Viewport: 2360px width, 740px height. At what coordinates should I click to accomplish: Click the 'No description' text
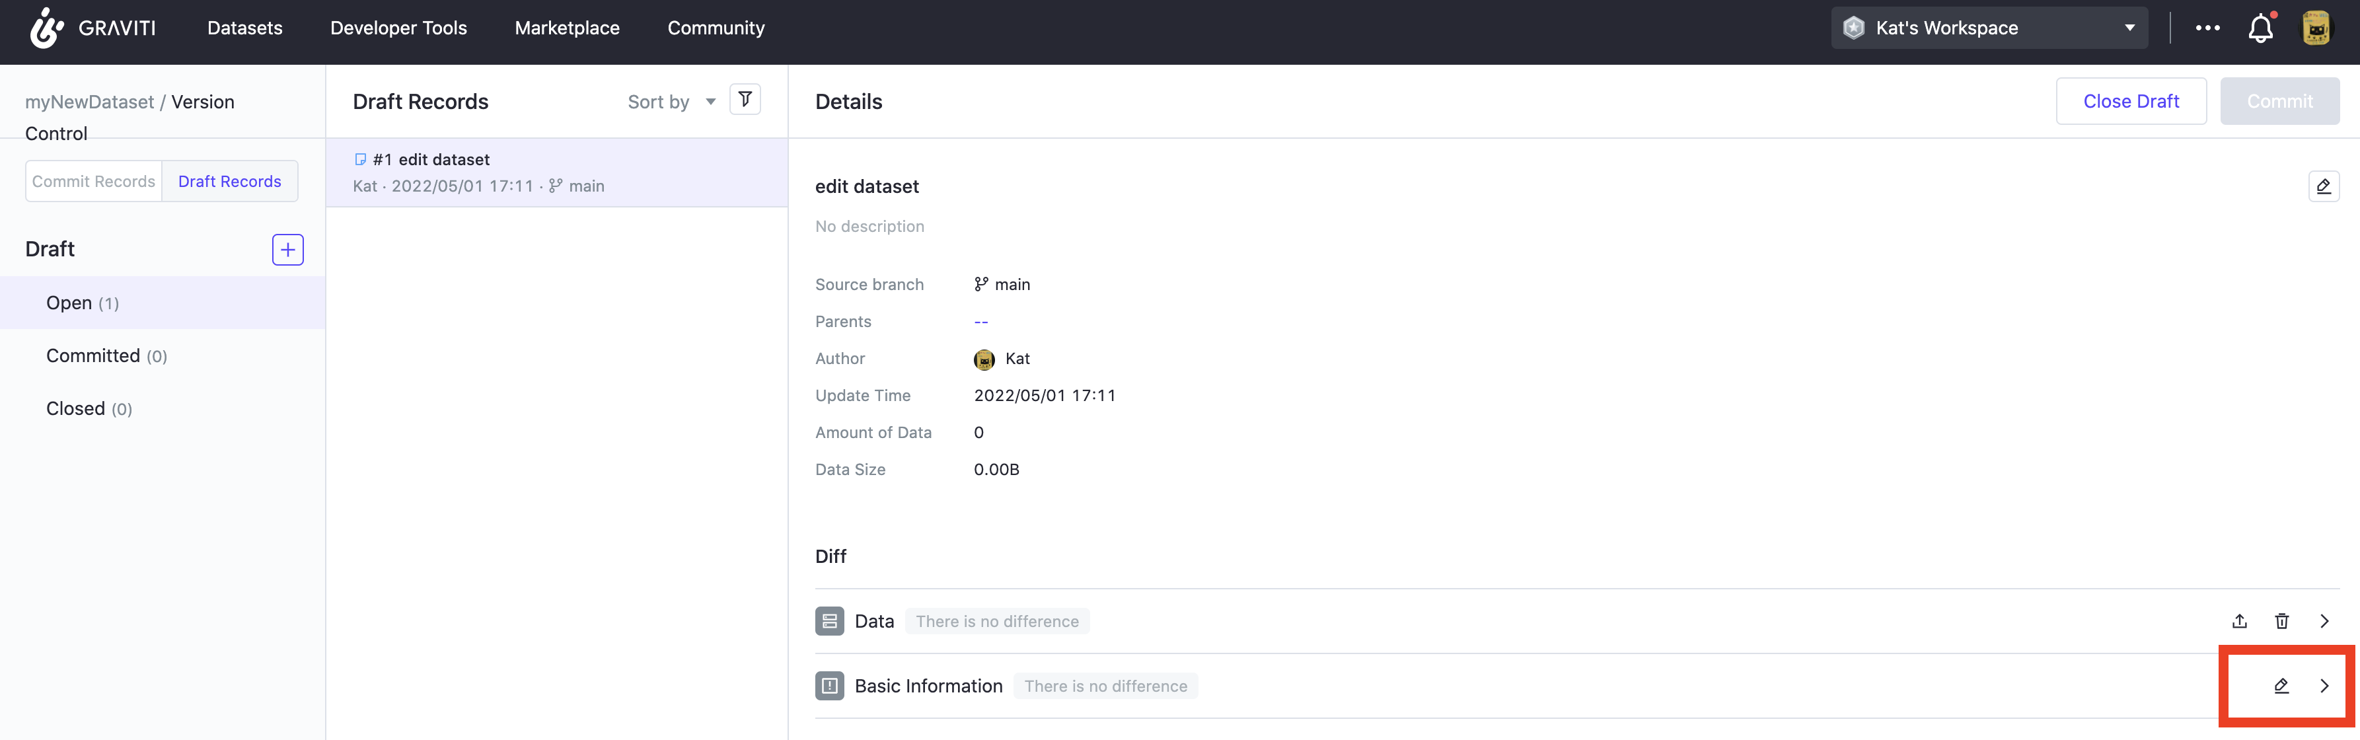[869, 226]
